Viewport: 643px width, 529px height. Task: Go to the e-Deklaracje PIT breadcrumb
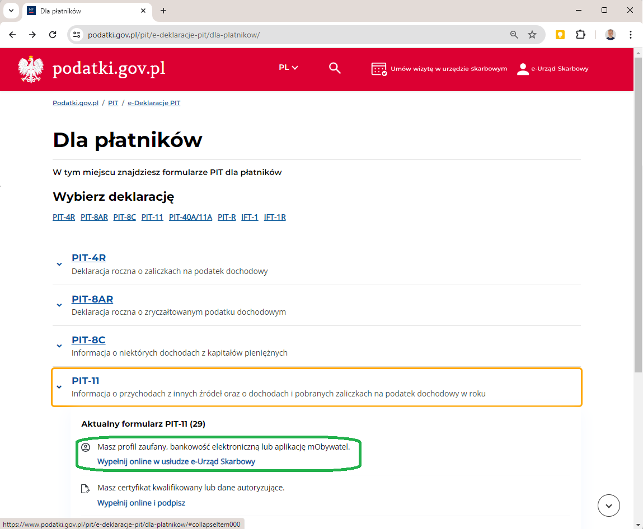click(x=154, y=103)
